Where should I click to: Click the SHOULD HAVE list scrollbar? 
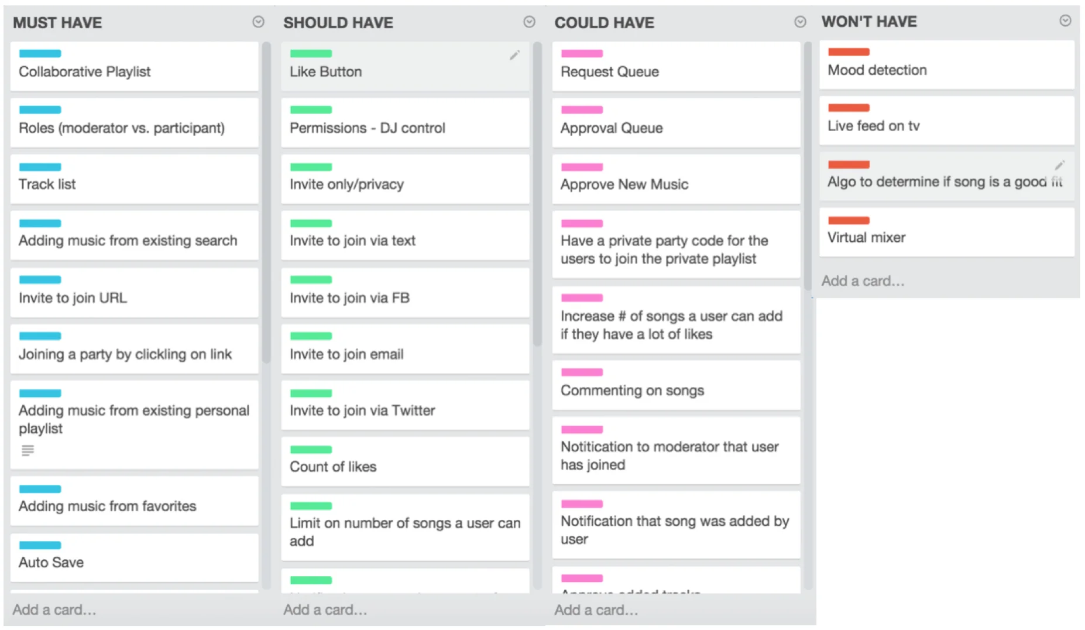(537, 194)
